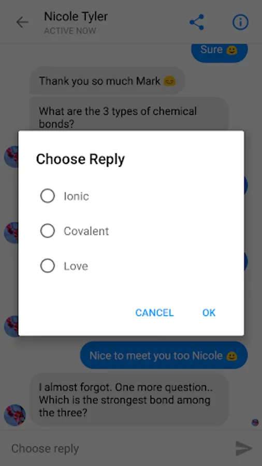Tap the Love option label text
This screenshot has width=262, height=466.
(x=76, y=266)
